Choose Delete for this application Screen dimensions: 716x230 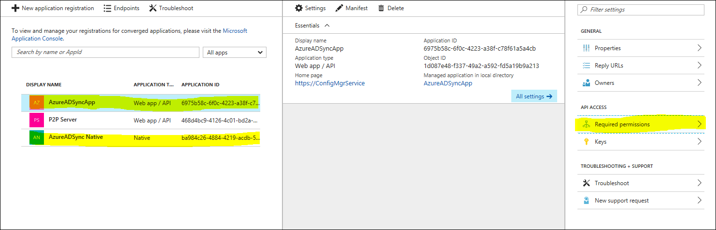pos(391,8)
